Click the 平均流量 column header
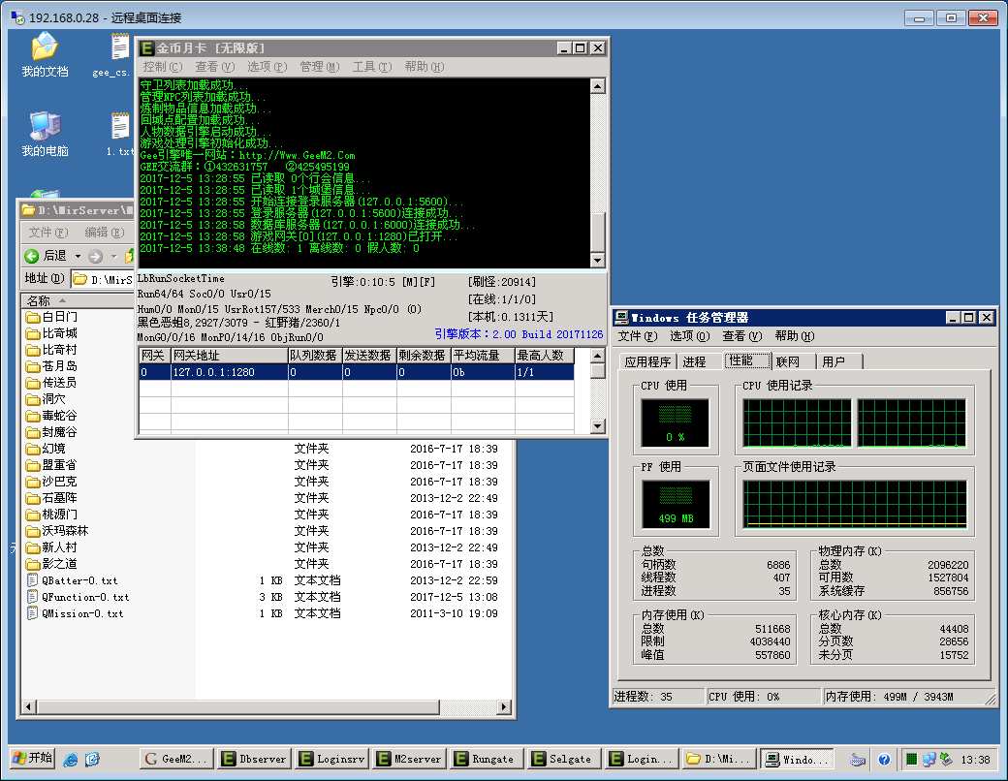The image size is (1008, 781). pyautogui.click(x=483, y=356)
